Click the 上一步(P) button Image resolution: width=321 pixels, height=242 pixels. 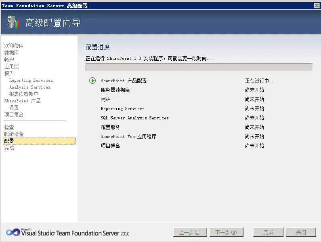[190, 232]
